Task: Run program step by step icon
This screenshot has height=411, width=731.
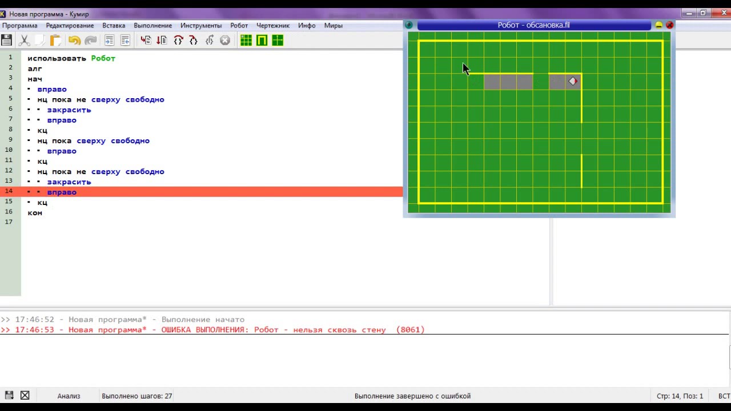Action: coord(162,40)
